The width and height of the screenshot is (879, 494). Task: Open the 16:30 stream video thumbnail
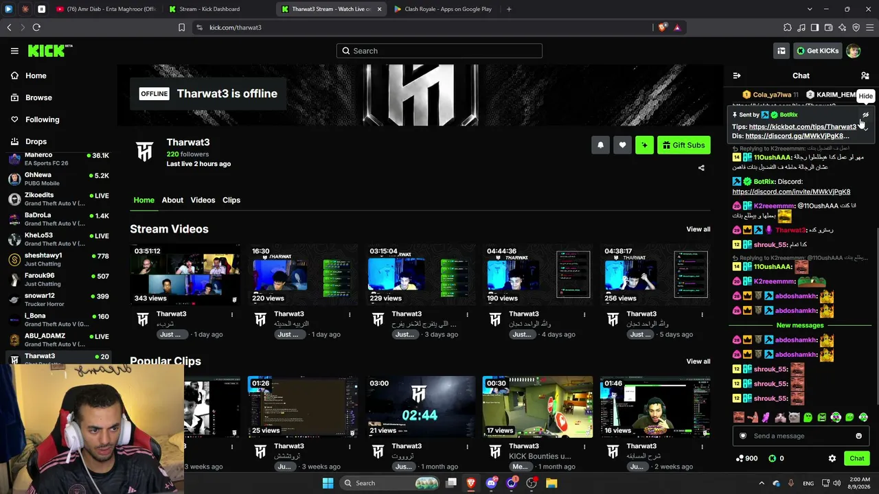[x=303, y=274]
